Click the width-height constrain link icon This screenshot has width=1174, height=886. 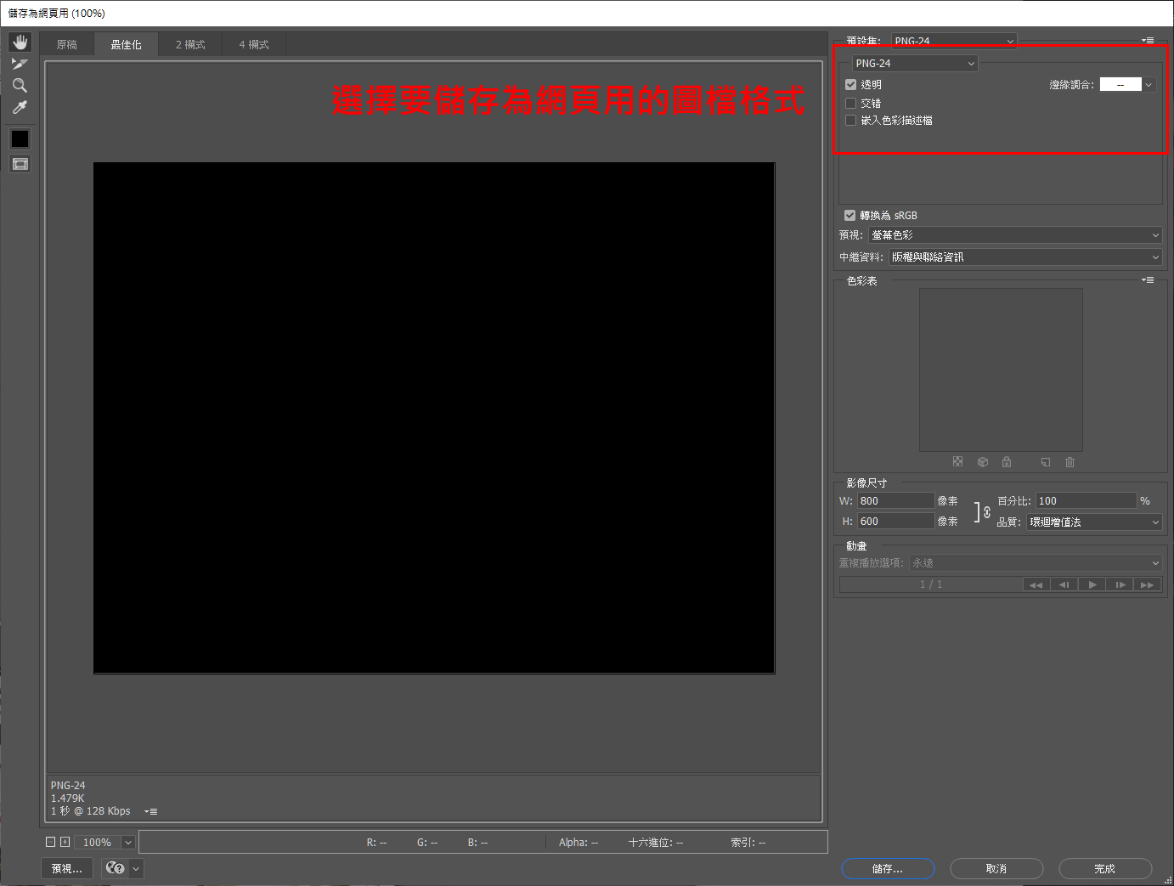[986, 512]
